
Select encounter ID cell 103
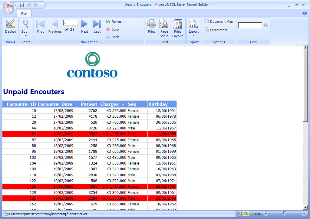[20, 157]
